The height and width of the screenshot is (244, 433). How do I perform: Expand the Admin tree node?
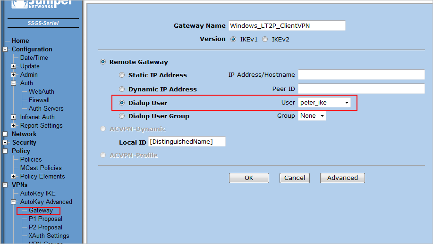click(x=14, y=75)
